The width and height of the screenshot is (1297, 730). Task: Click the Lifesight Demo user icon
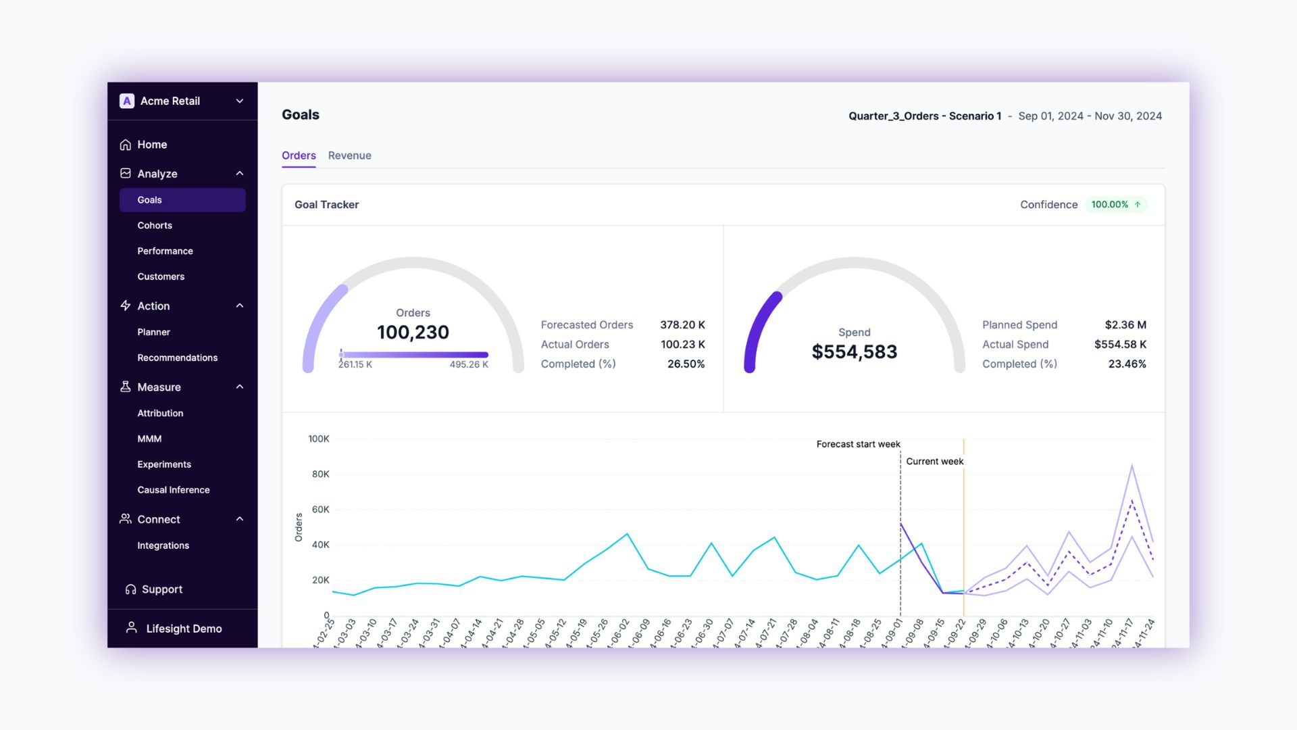(132, 628)
